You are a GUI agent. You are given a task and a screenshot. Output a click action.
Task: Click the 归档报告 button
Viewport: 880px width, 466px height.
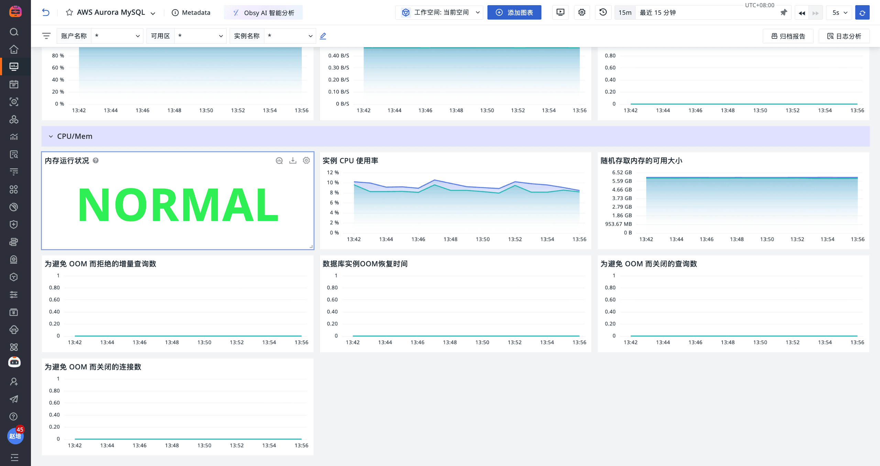[788, 36]
